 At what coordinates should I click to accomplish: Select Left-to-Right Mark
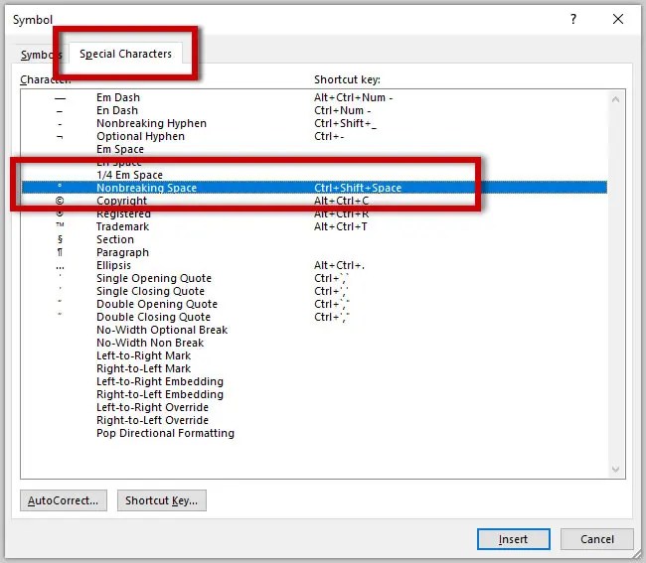click(x=314, y=355)
